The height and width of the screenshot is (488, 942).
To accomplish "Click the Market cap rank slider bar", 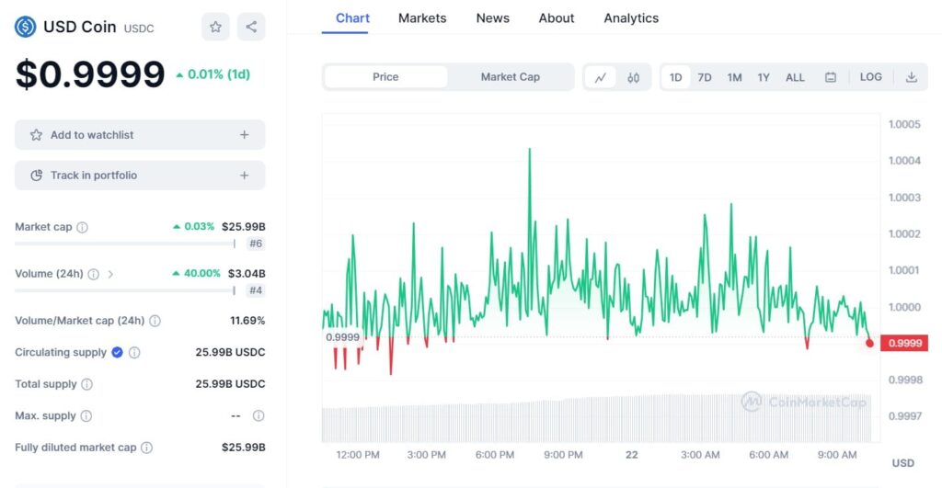I will pyautogui.click(x=125, y=244).
